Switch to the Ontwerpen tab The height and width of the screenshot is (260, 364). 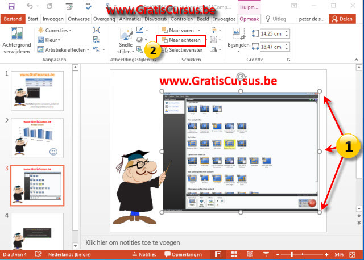78,19
